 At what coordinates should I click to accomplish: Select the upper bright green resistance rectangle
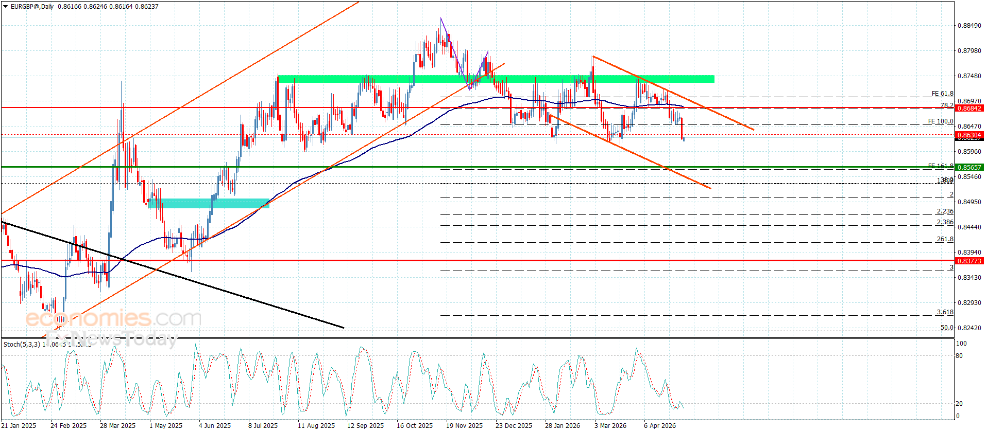click(496, 79)
